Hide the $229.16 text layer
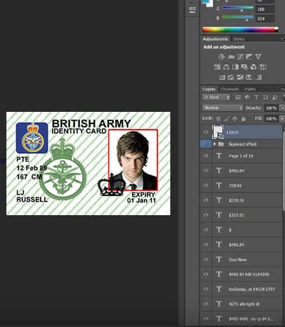Image resolution: width=285 pixels, height=327 pixels. tap(206, 200)
